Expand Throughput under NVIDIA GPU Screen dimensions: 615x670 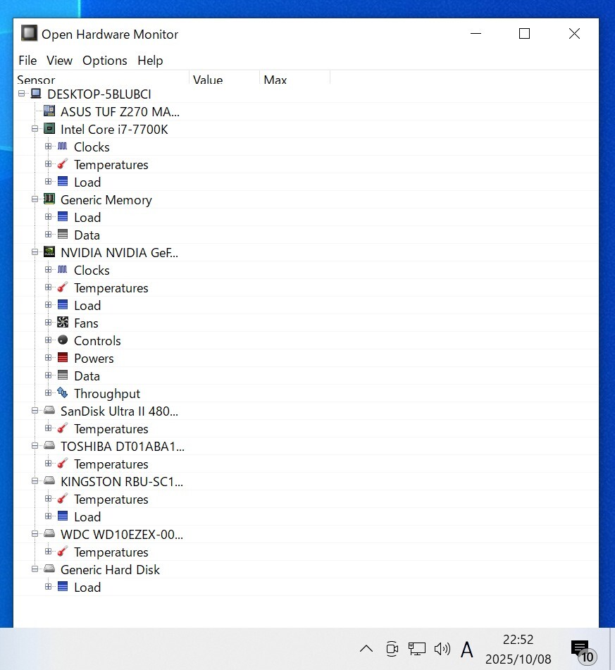point(48,393)
